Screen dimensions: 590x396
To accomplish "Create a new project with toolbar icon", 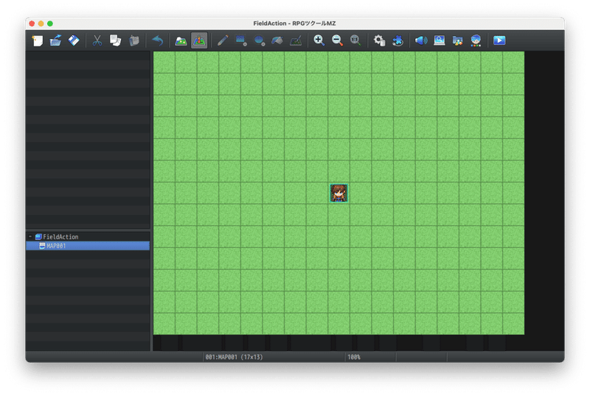I will (38, 40).
